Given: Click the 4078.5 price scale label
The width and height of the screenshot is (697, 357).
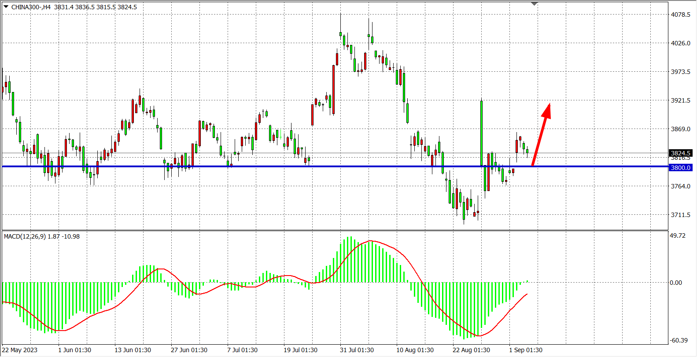Looking at the screenshot, I should (680, 15).
